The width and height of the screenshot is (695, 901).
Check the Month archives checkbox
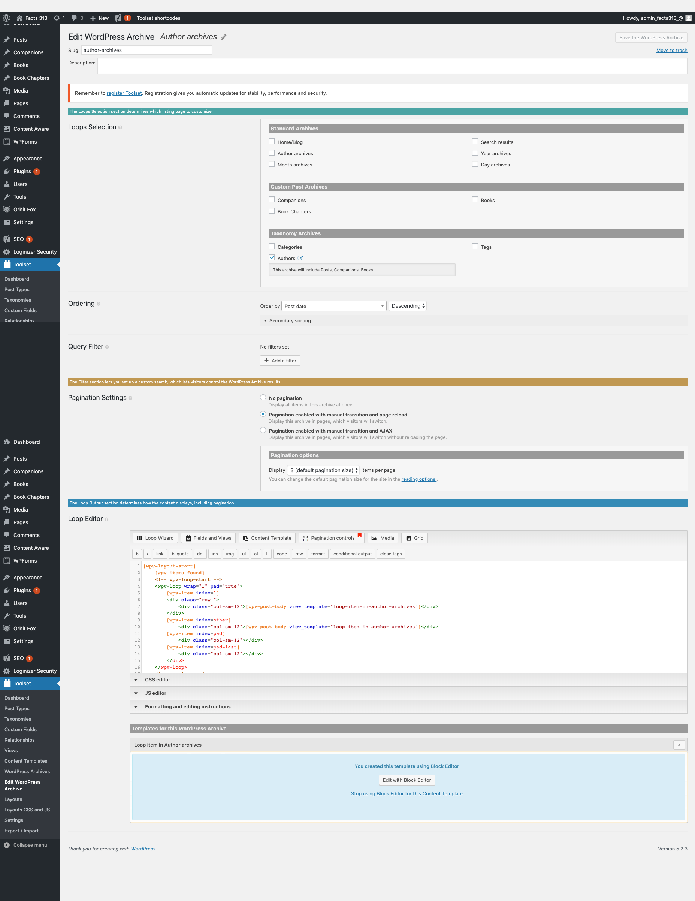click(x=272, y=164)
